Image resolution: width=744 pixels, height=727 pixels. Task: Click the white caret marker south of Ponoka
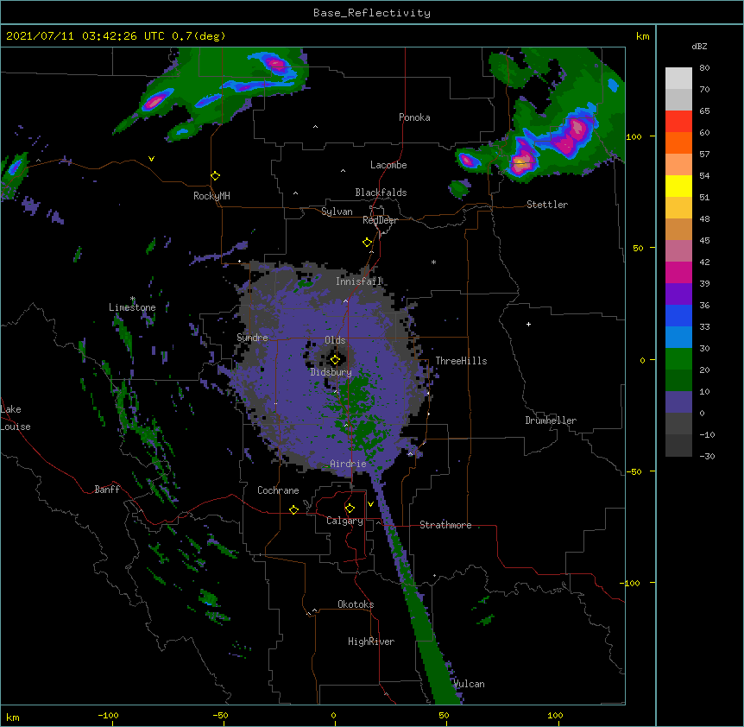coord(316,127)
